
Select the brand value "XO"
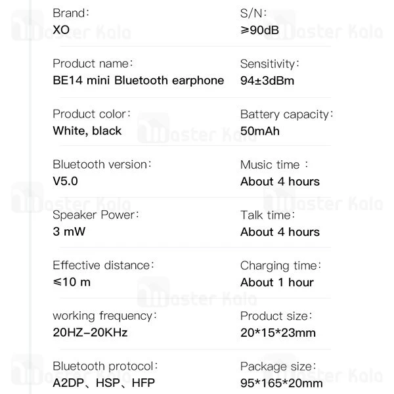pyautogui.click(x=60, y=30)
